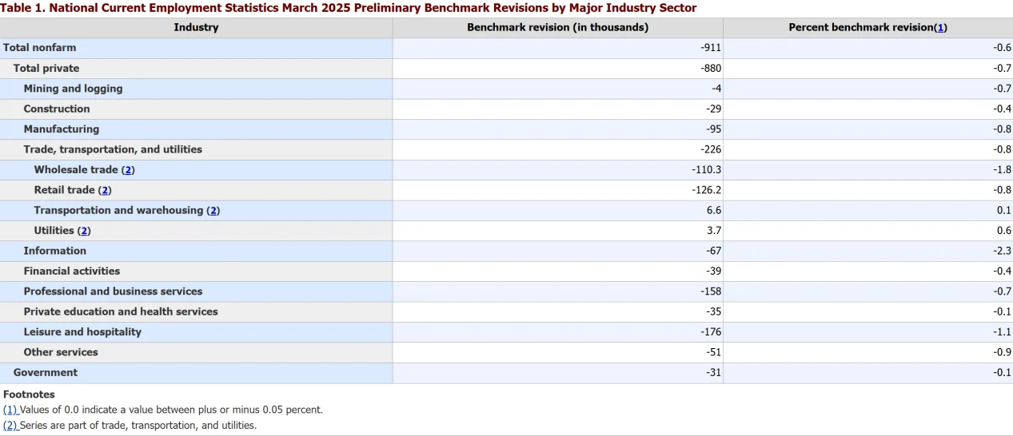Select the -0.7 percent for Mining and logging
The height and width of the screenshot is (436, 1013).
click(x=1002, y=89)
